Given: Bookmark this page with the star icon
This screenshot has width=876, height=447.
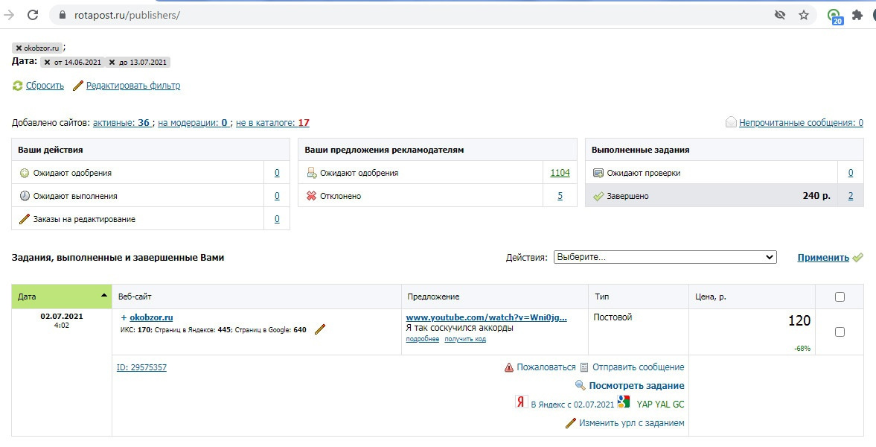Looking at the screenshot, I should click(x=804, y=15).
